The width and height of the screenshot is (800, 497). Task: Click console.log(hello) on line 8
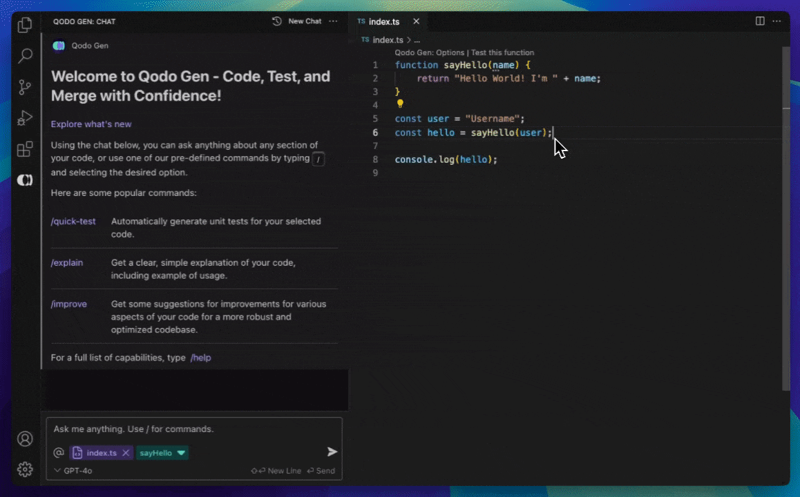446,159
